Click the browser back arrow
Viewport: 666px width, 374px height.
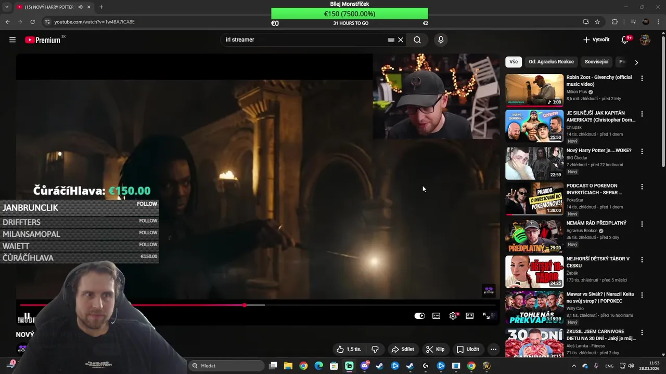coord(7,22)
